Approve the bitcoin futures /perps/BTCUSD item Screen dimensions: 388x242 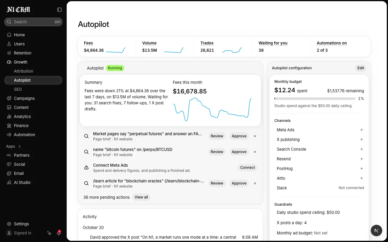pyautogui.click(x=239, y=152)
